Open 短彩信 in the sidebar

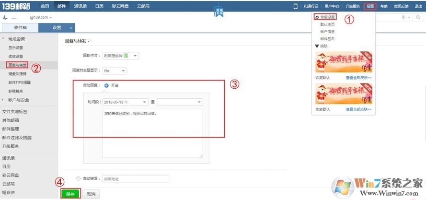(x=9, y=193)
